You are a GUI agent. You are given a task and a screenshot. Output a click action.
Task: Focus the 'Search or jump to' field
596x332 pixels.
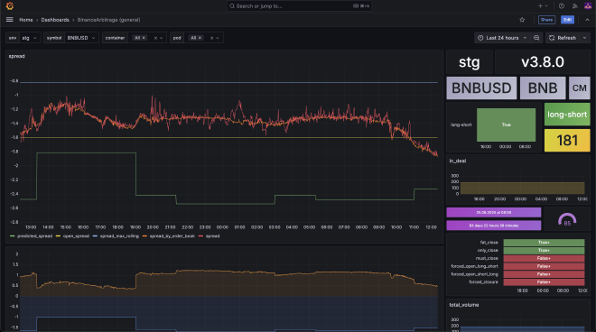pos(299,6)
